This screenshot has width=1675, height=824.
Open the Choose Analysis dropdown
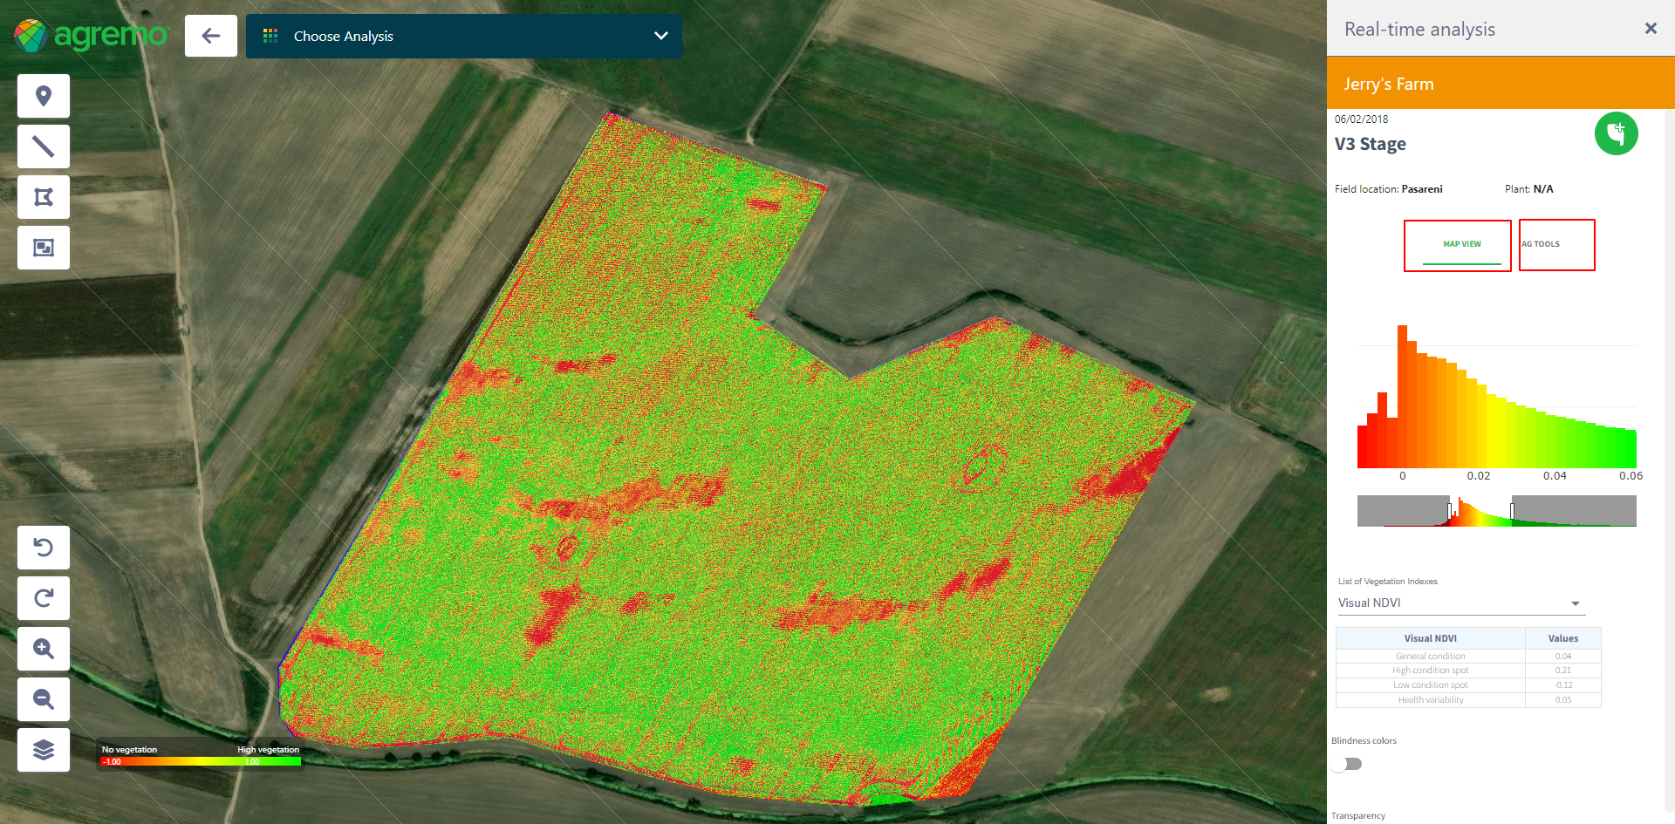pos(463,36)
